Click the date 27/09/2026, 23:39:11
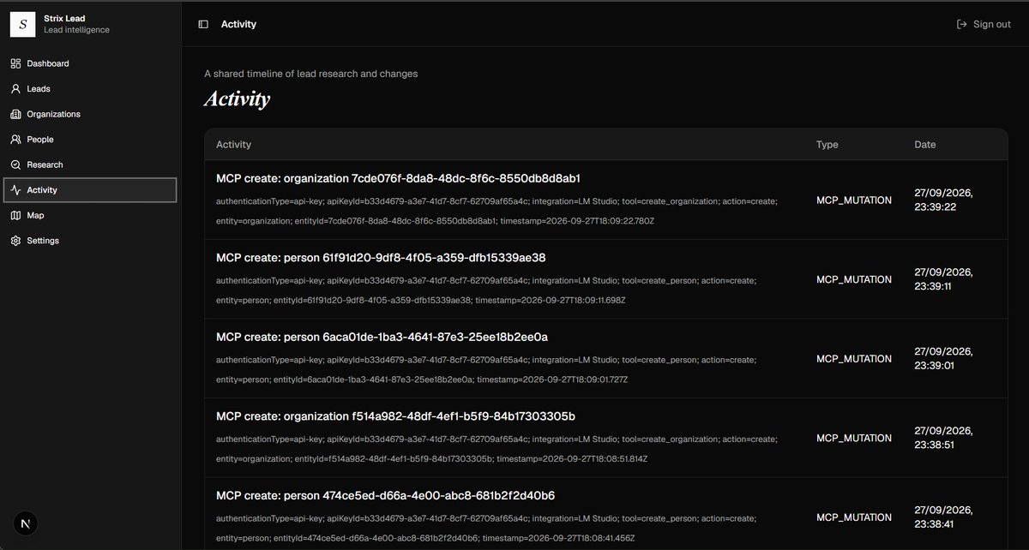This screenshot has width=1029, height=550. [944, 279]
